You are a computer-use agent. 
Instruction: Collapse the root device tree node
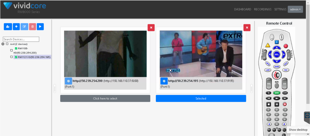(x=3, y=44)
